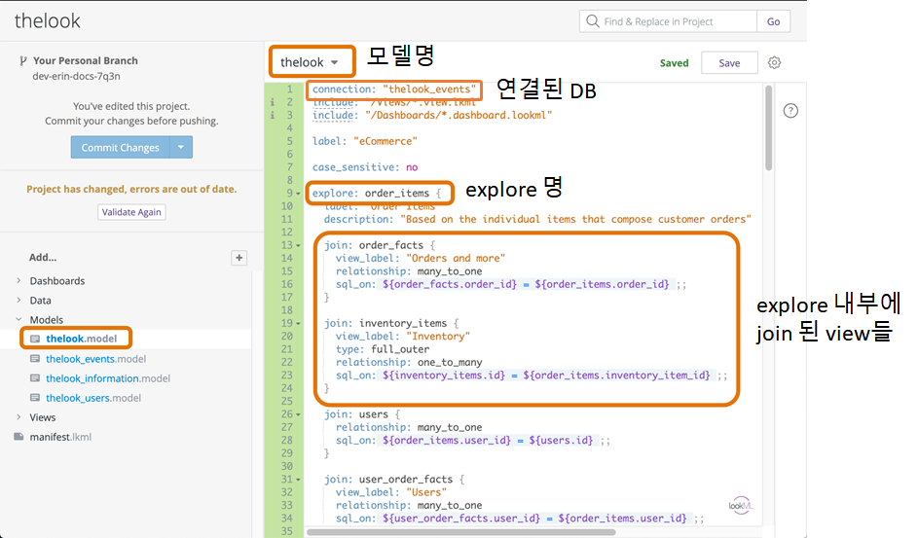Click the manifest.lkml file icon
Image resolution: width=918 pixels, height=538 pixels.
tap(18, 437)
